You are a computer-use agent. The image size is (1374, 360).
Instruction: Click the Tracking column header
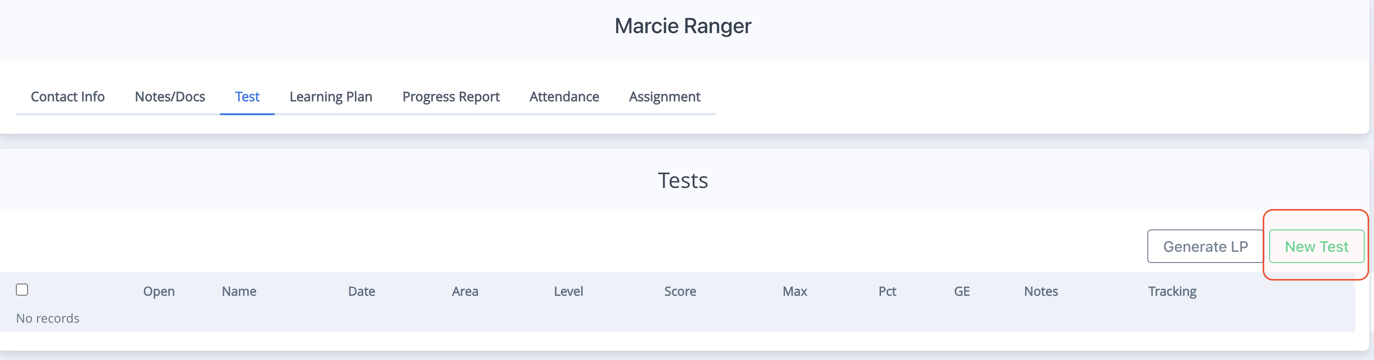tap(1173, 291)
